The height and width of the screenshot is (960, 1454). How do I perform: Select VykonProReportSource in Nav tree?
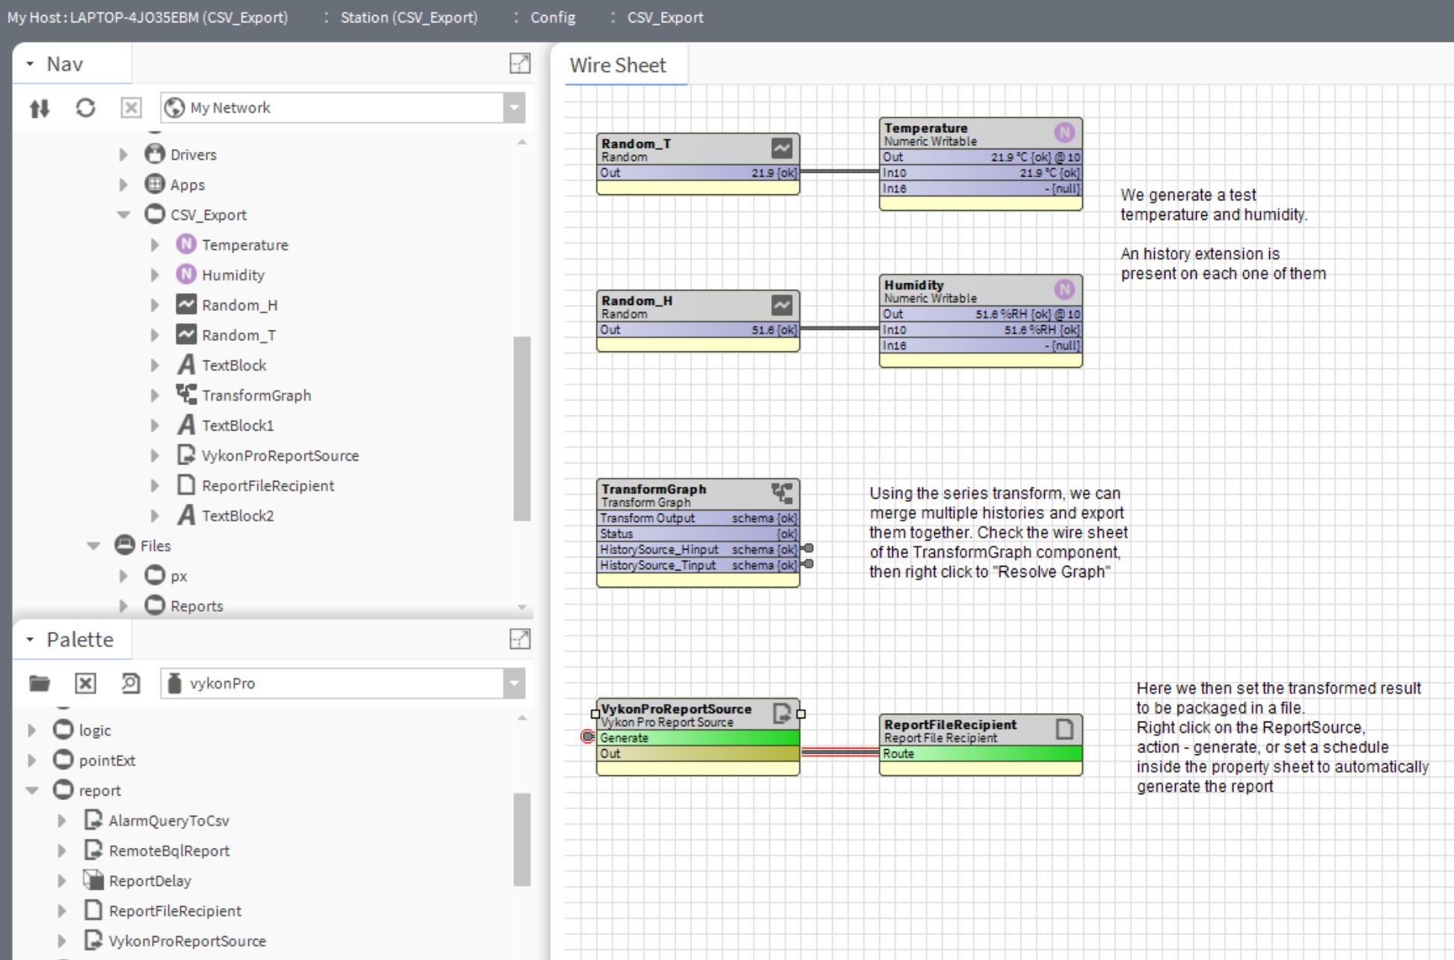pyautogui.click(x=280, y=455)
